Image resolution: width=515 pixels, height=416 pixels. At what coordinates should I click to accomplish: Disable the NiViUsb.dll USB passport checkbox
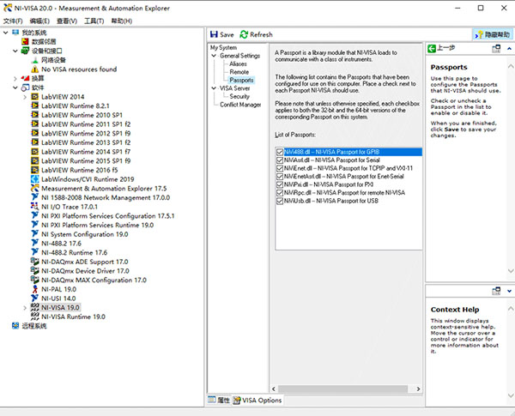click(280, 202)
